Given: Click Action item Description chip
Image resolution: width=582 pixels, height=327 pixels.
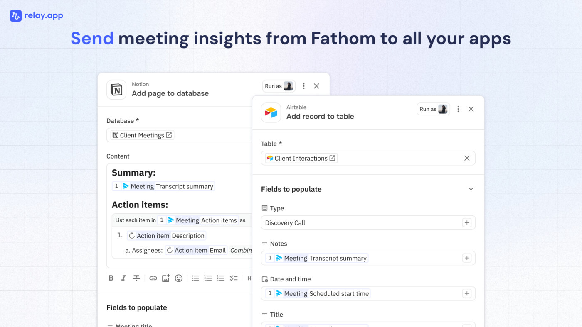Looking at the screenshot, I should 166,236.
